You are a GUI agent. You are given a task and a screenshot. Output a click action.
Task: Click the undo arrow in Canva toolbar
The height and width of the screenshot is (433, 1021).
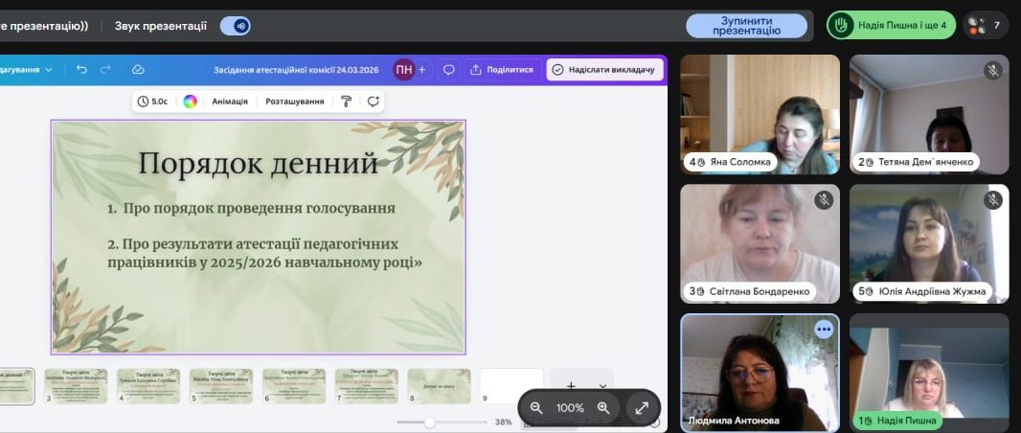pyautogui.click(x=81, y=70)
